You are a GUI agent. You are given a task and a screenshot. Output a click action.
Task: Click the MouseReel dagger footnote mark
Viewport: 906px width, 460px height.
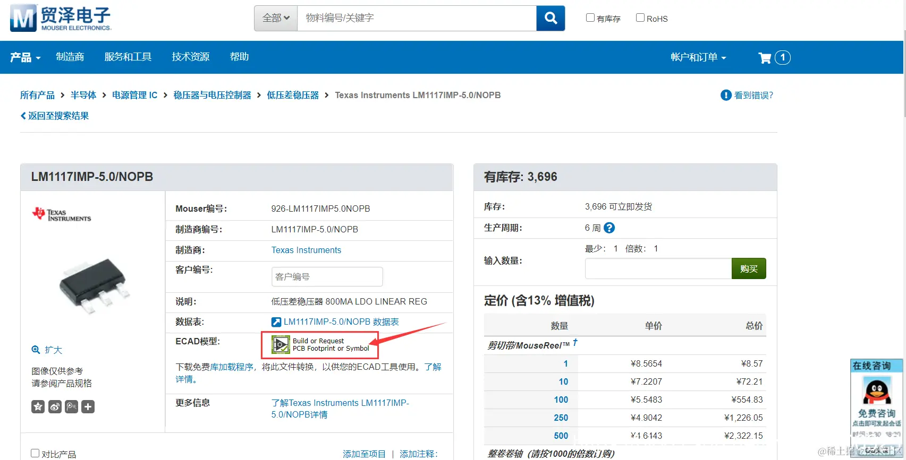pyautogui.click(x=575, y=343)
